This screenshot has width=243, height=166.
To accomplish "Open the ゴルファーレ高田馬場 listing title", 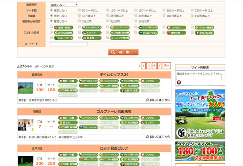I will (x=114, y=112).
